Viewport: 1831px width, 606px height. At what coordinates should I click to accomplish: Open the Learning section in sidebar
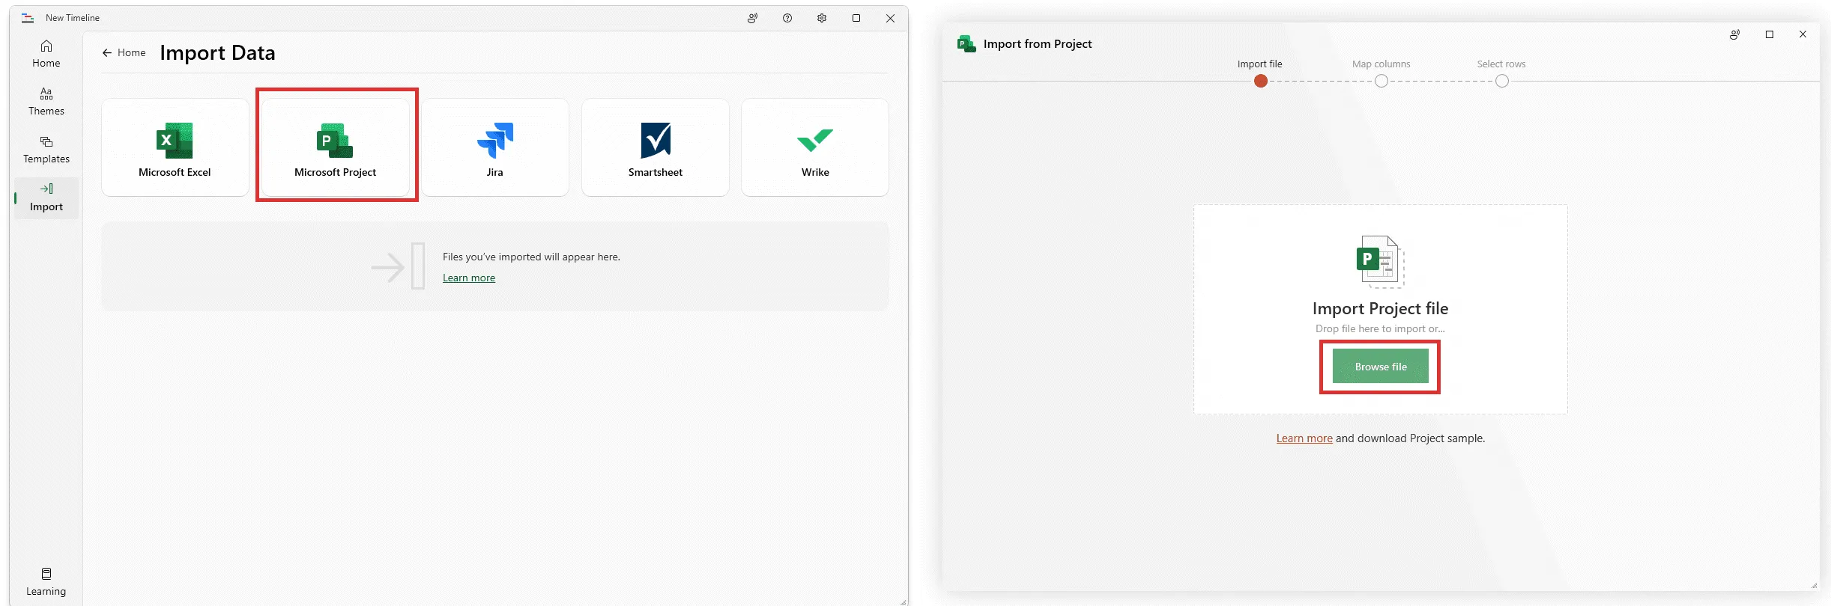point(46,582)
